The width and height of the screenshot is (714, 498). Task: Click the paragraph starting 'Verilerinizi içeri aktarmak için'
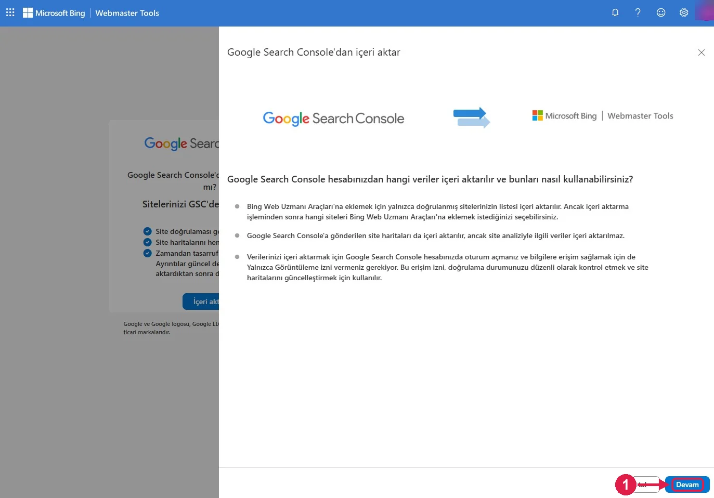pyautogui.click(x=448, y=267)
